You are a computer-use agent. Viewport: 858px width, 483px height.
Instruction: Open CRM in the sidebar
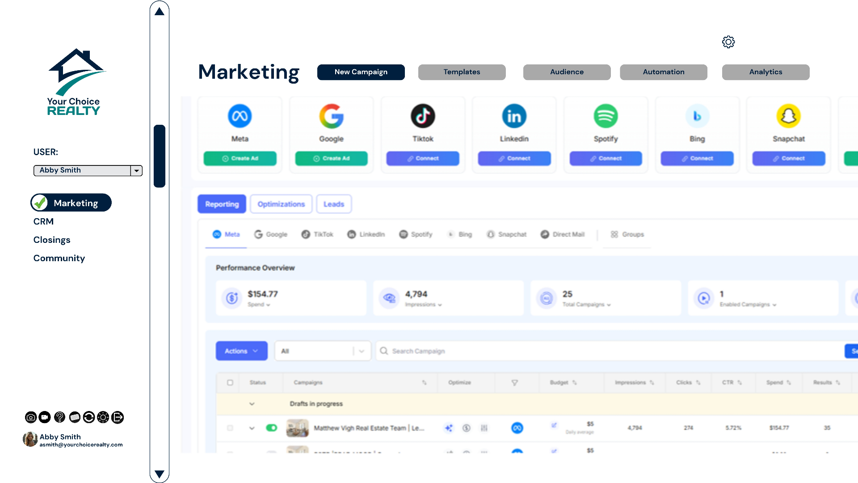pos(43,221)
